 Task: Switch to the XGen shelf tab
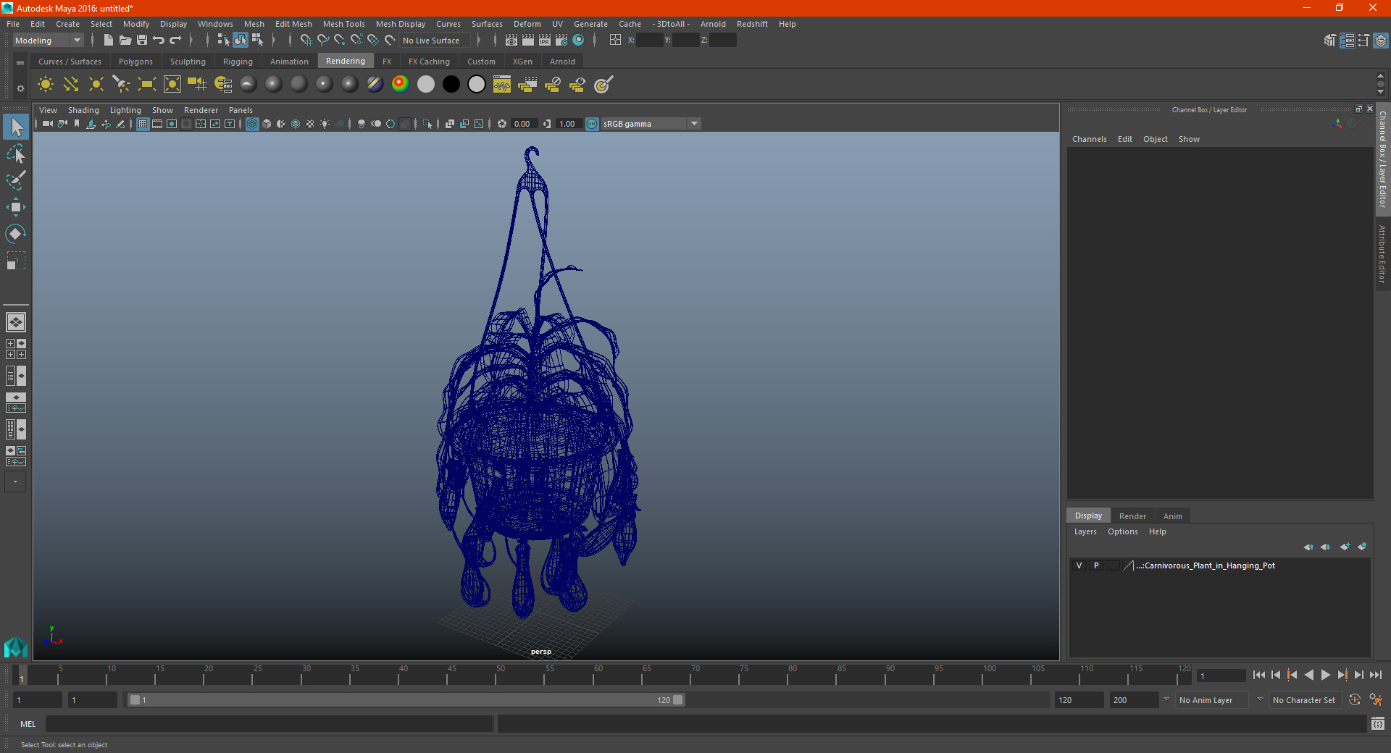(522, 62)
